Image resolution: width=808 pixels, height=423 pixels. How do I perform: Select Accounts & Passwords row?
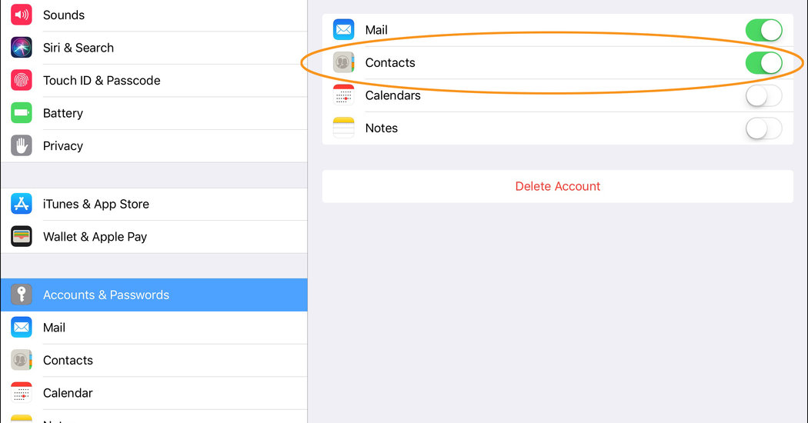[154, 295]
